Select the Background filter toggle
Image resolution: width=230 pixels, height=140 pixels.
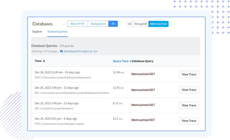(98, 24)
